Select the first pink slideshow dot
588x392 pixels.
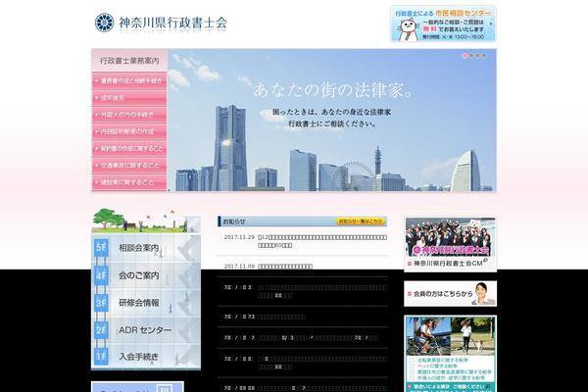pyautogui.click(x=465, y=56)
